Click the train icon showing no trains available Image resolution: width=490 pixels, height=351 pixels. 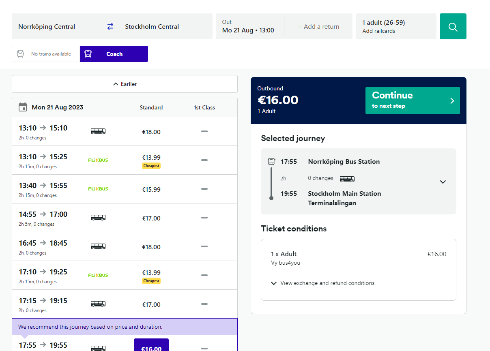coord(20,54)
